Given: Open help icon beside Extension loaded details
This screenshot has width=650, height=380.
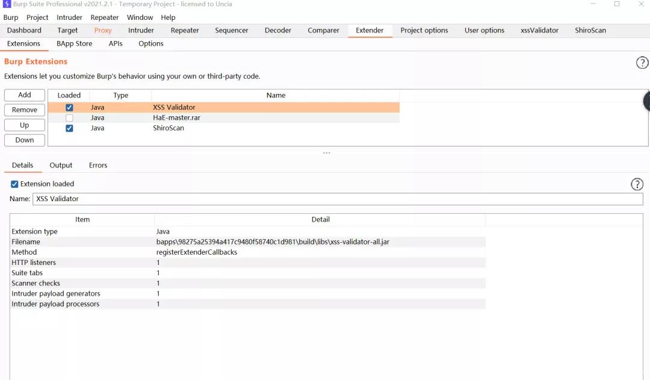Looking at the screenshot, I should pos(637,184).
